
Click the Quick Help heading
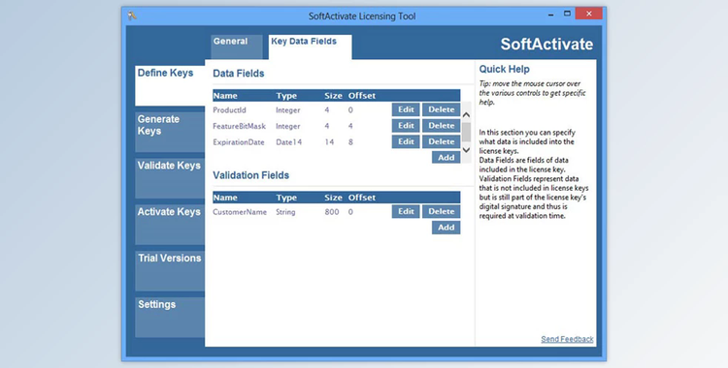click(504, 69)
